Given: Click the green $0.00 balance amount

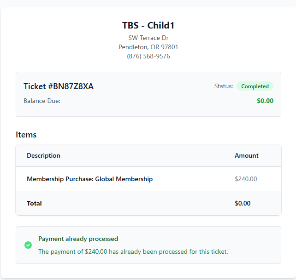Looking at the screenshot, I should 265,101.
